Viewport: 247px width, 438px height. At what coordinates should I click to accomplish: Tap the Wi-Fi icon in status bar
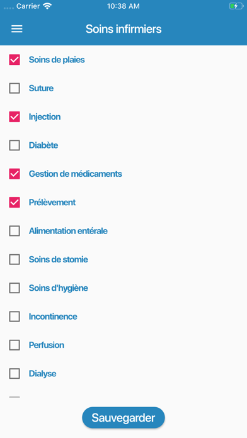tap(47, 6)
